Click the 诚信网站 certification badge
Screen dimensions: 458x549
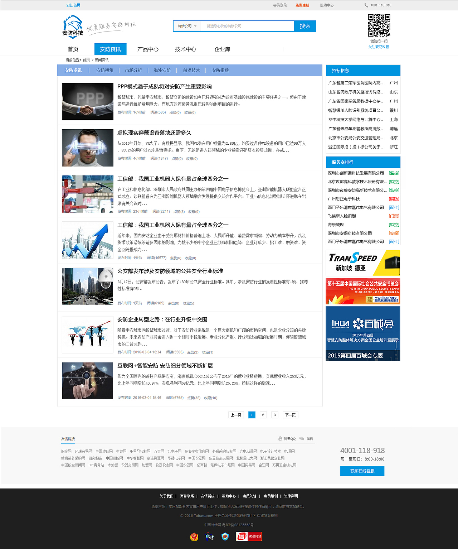click(x=249, y=536)
